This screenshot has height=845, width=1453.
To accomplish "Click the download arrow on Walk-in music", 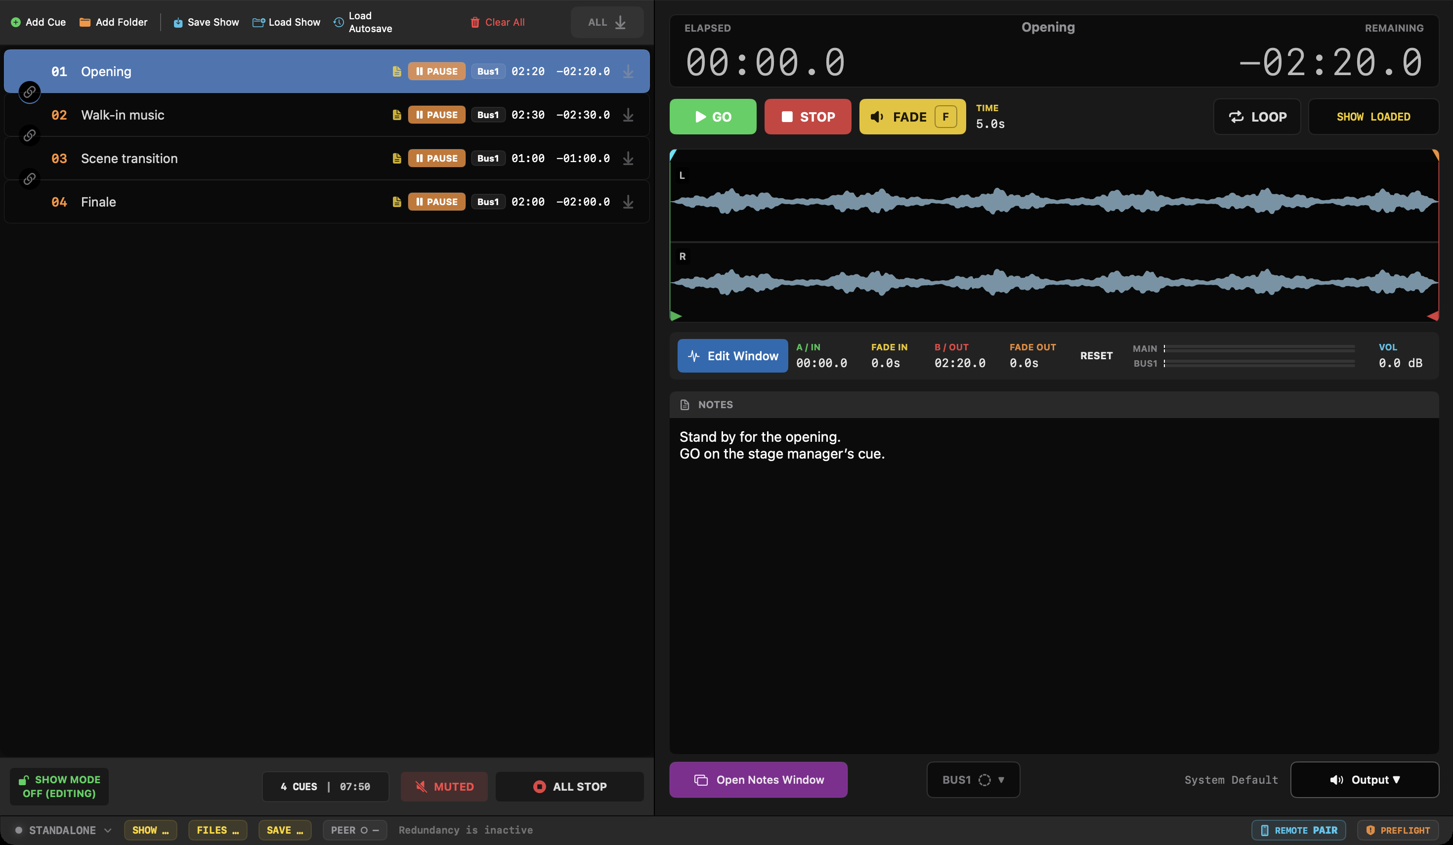I will (x=629, y=115).
